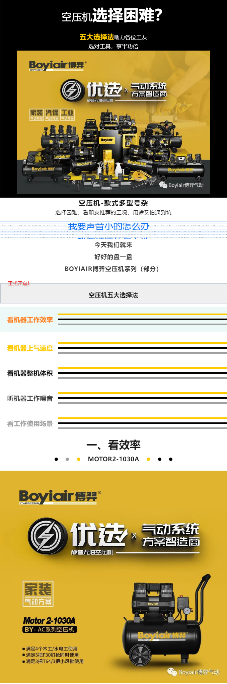Click the blue 我要声音小的怎么办 text
Screen dimensions: 227x684
[x=108, y=226]
